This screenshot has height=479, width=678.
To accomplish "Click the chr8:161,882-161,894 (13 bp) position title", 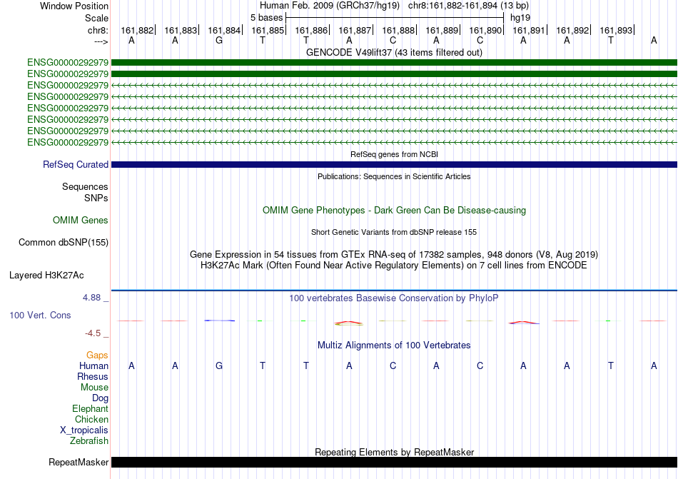I will tap(468, 6).
